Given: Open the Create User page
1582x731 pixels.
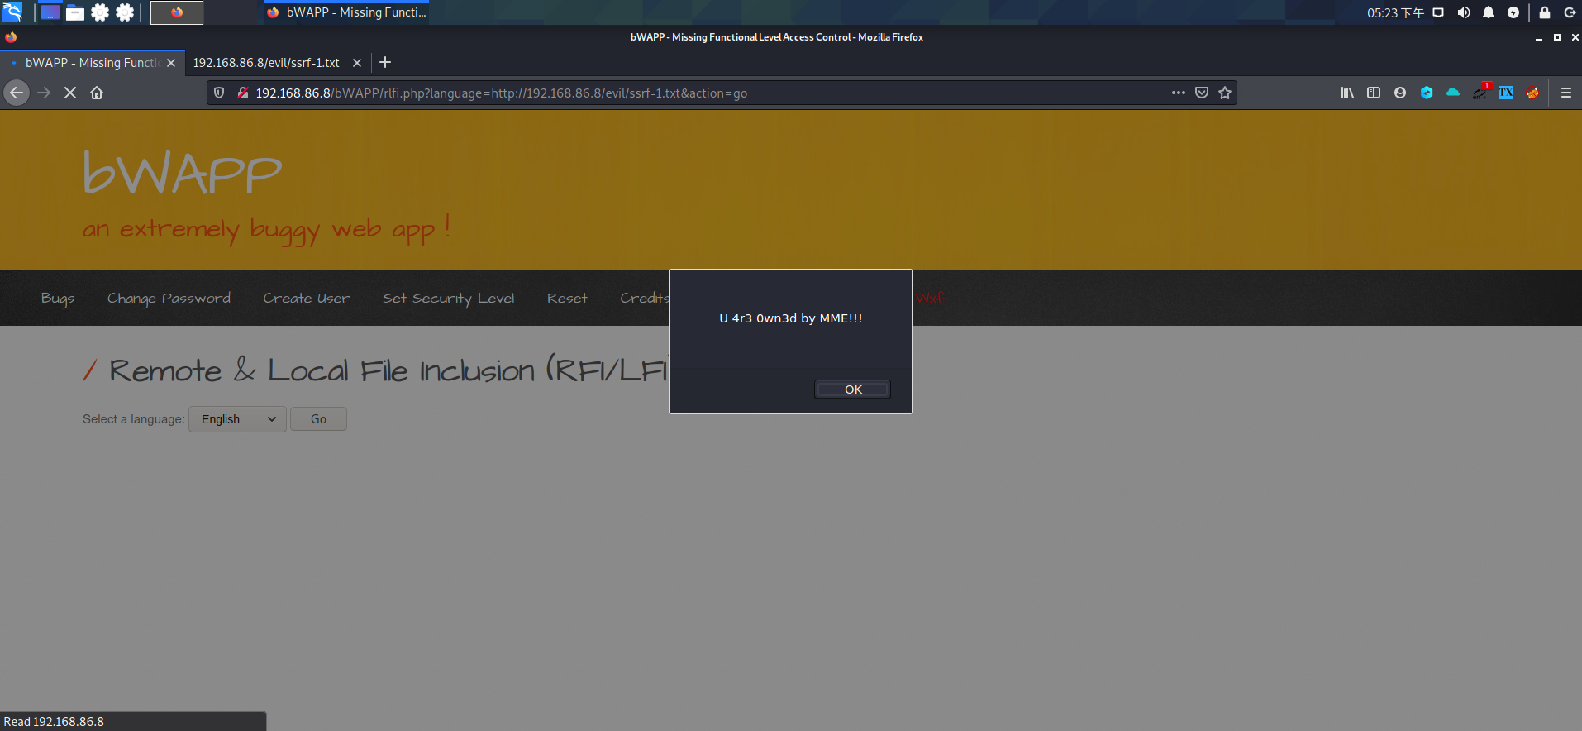Looking at the screenshot, I should (x=307, y=298).
